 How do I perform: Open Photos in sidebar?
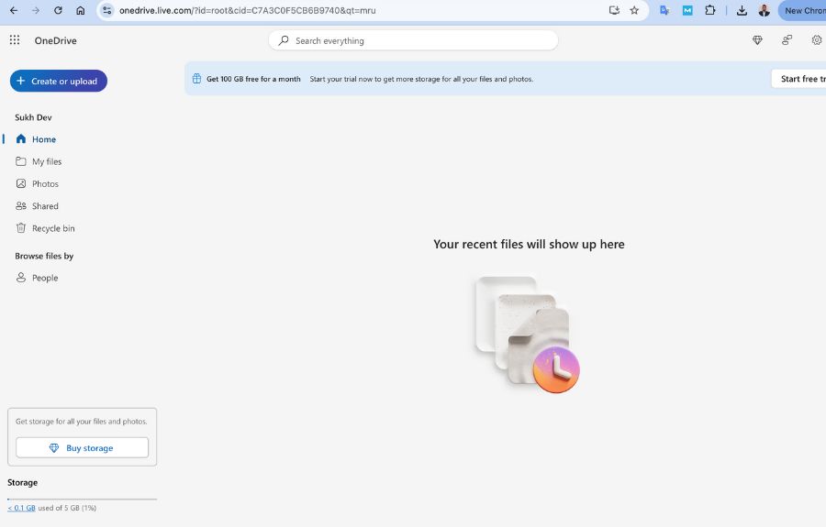(x=45, y=184)
